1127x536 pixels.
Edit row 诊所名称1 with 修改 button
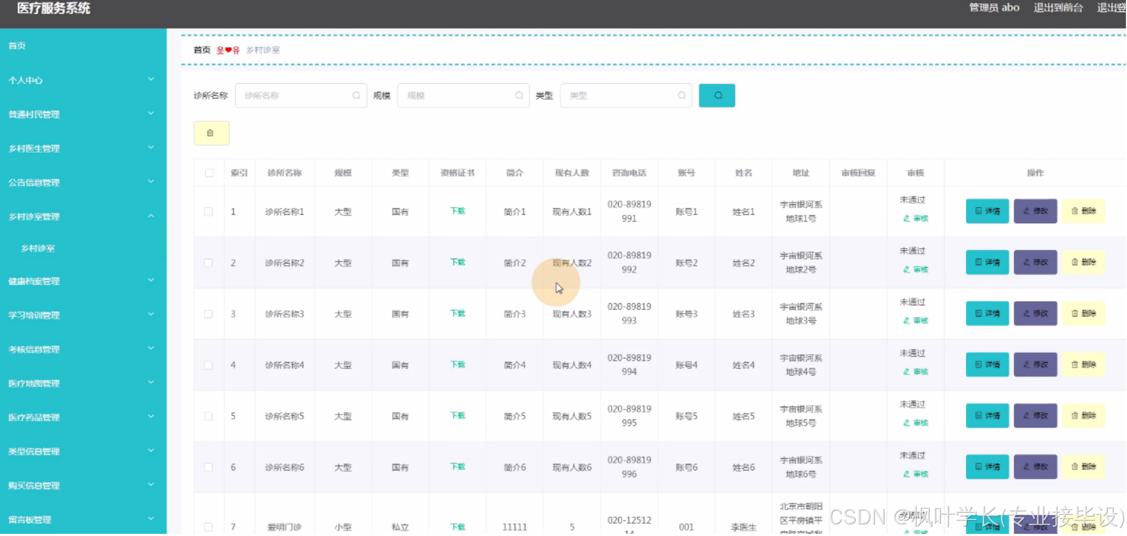[x=1035, y=211]
